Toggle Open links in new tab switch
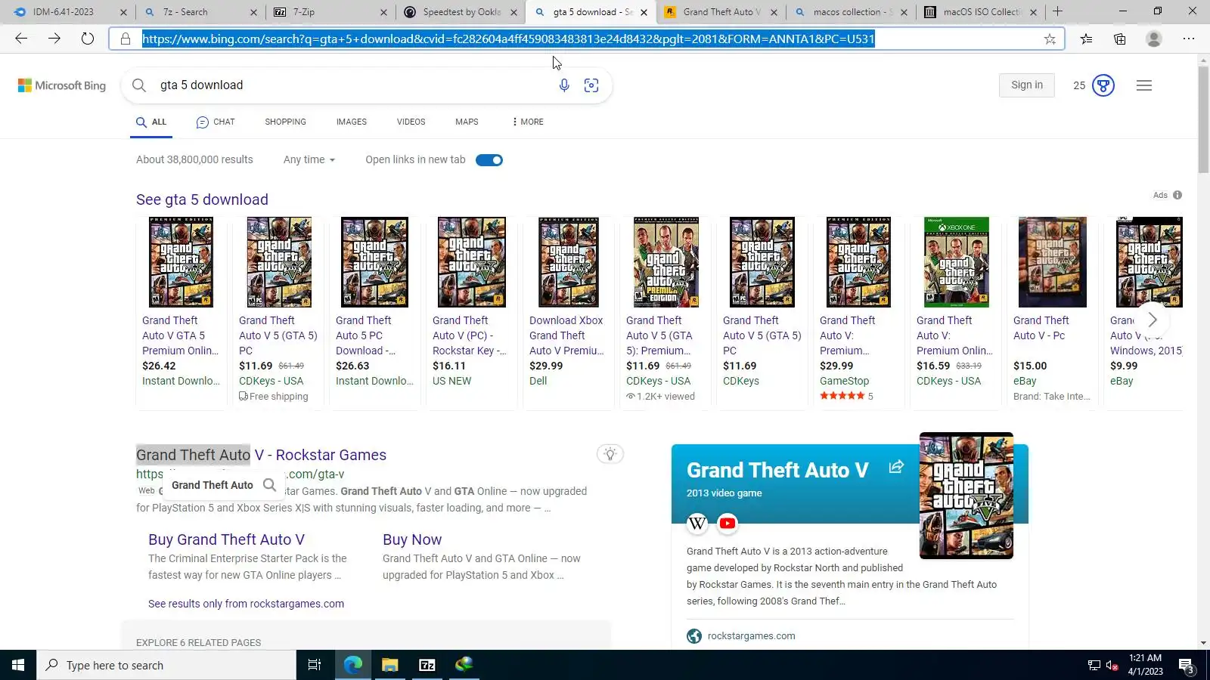The width and height of the screenshot is (1210, 680). pyautogui.click(x=489, y=160)
